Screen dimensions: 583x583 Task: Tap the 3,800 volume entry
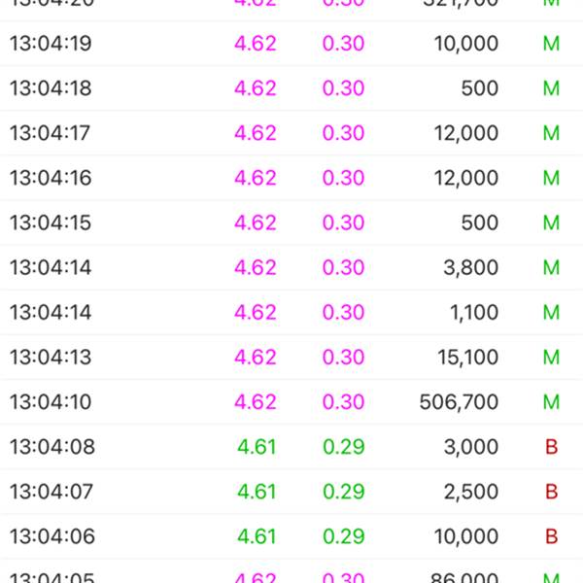coord(470,268)
